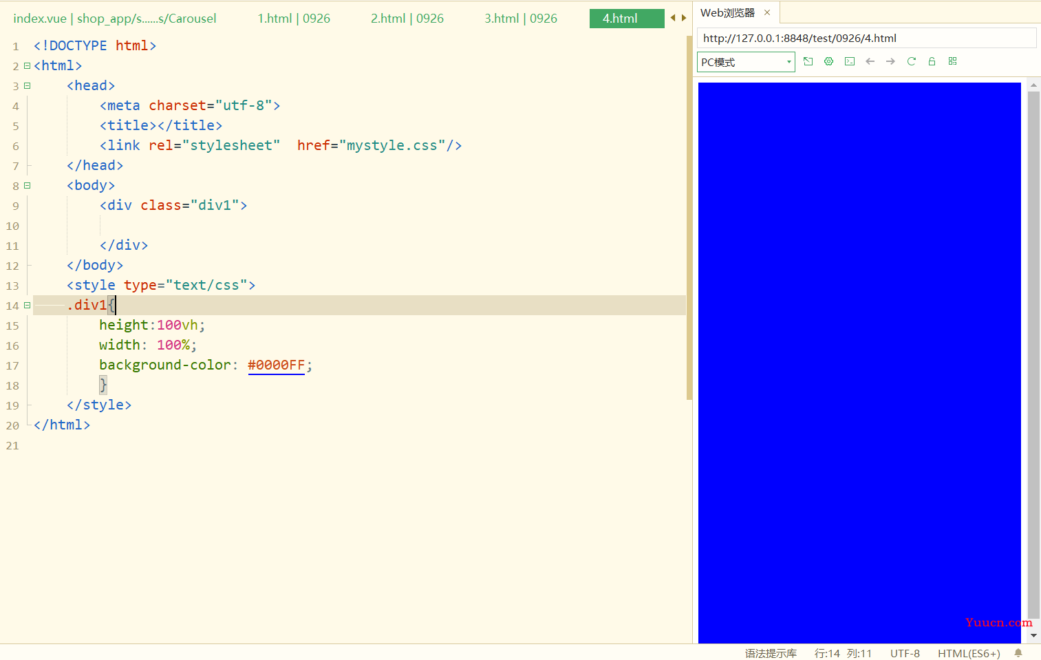
Task: Switch to index.vue editor tab
Action: (x=115, y=19)
